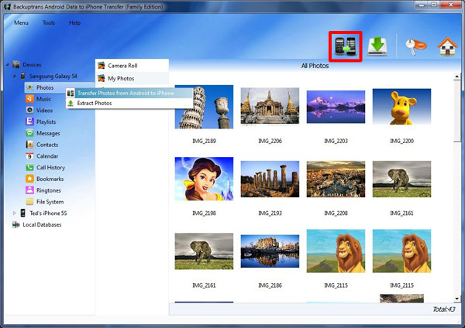This screenshot has height=328, width=465.
Task: Click the green download-to-disk toolbar icon
Action: click(x=377, y=46)
